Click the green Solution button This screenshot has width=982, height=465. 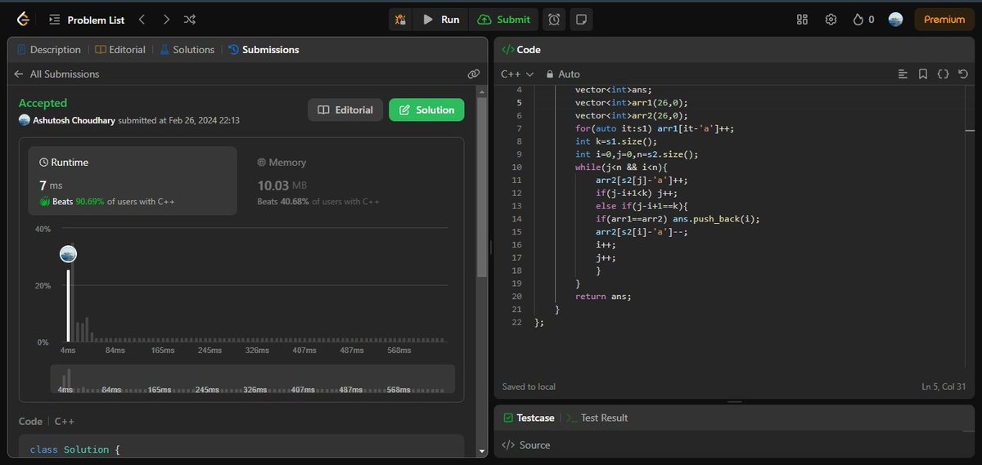point(426,110)
